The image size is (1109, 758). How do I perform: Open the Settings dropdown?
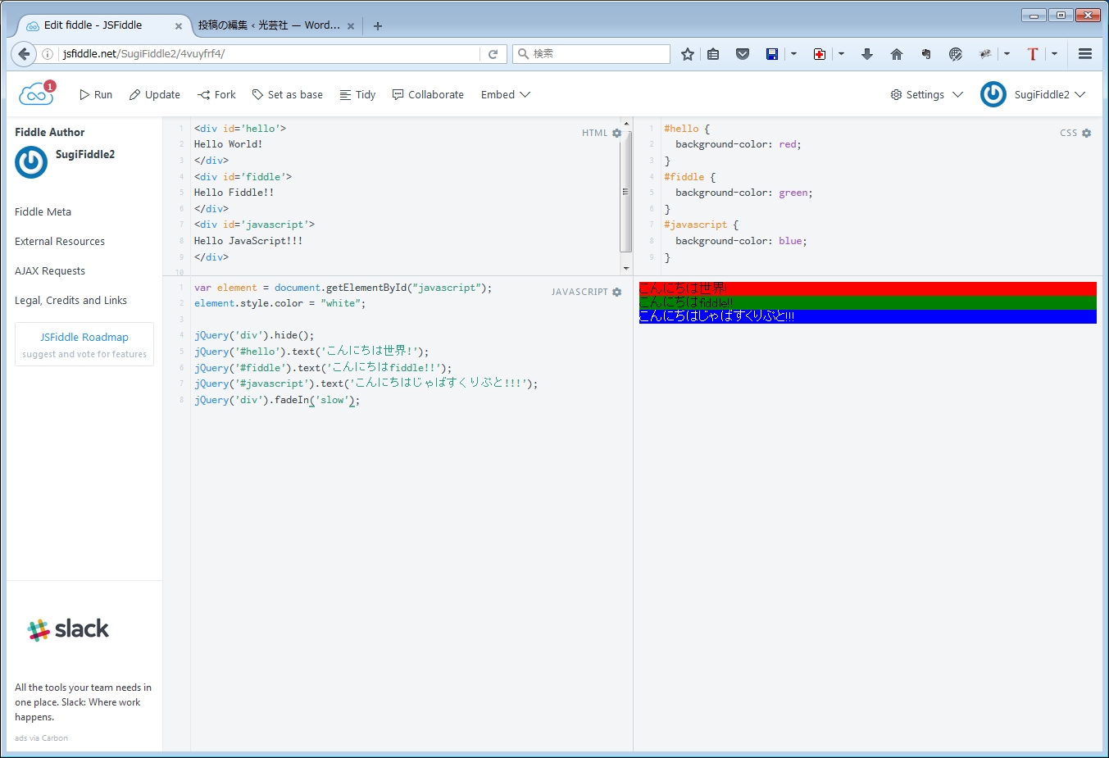coord(926,95)
